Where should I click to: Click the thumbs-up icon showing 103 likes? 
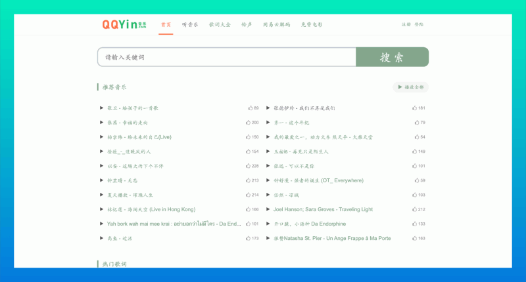pyautogui.click(x=415, y=195)
